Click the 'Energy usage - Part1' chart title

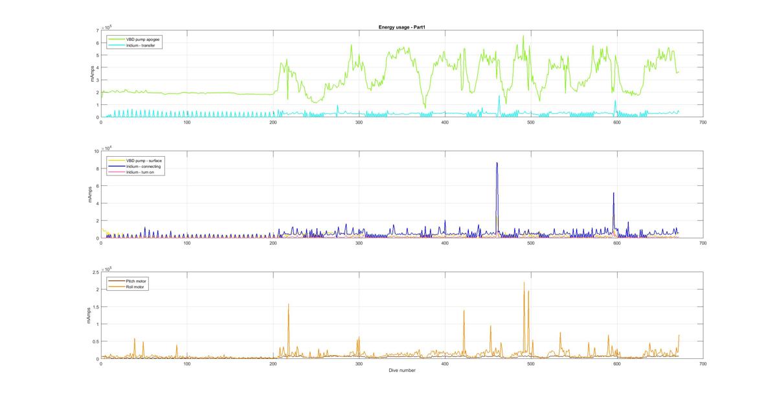[x=401, y=27]
